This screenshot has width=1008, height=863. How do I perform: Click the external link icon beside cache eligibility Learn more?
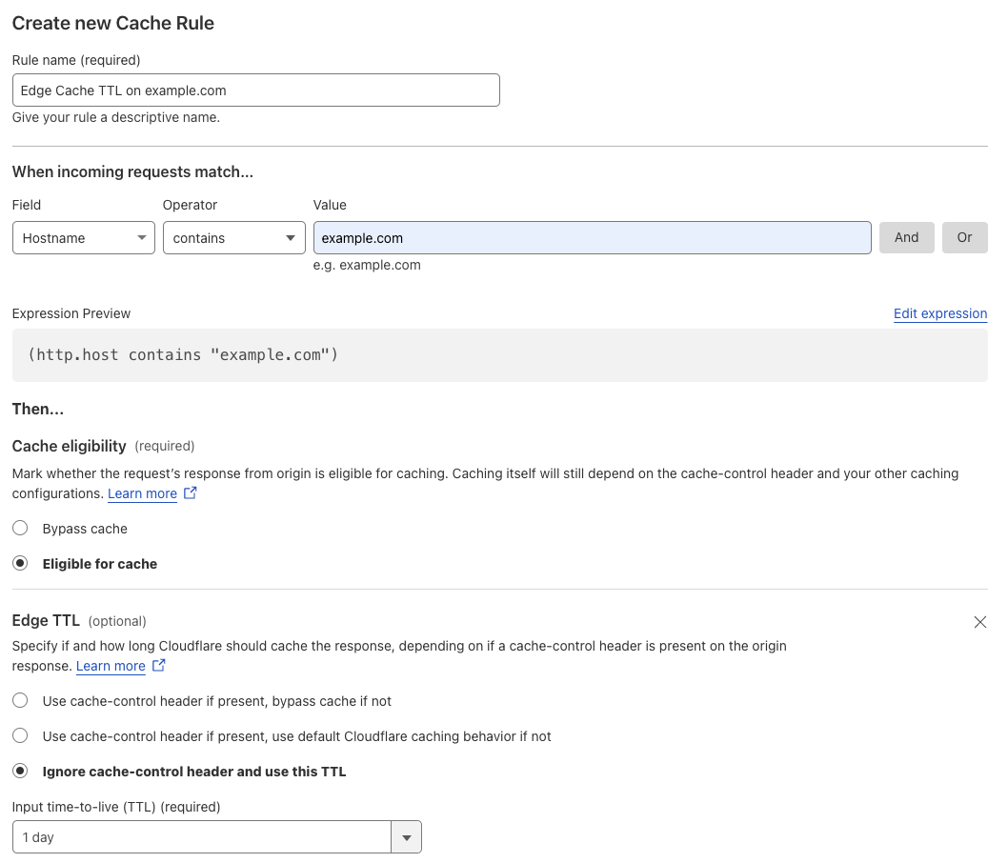(188, 493)
